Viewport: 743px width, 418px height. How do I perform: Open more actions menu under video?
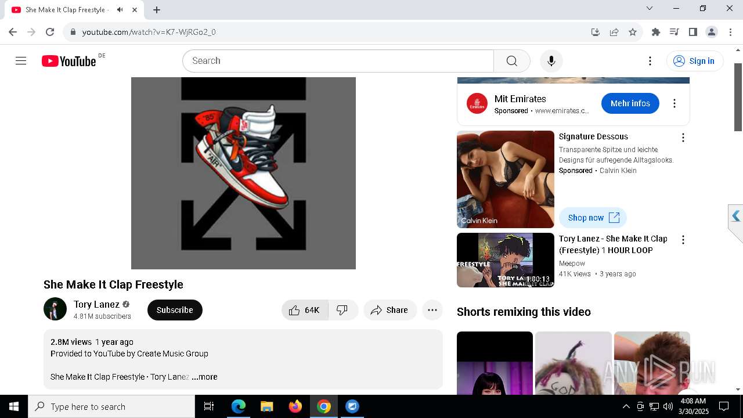(432, 310)
